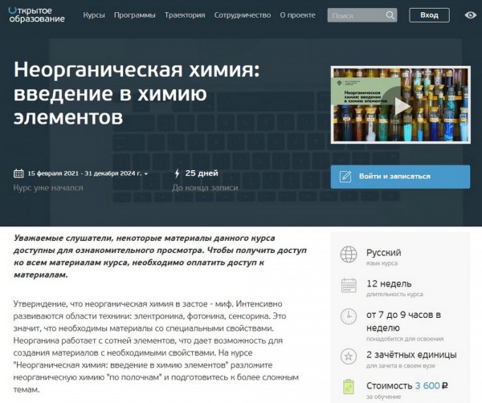Click понадобится для освоения caption
Viewport: 482px width, 403px height.
point(405,339)
